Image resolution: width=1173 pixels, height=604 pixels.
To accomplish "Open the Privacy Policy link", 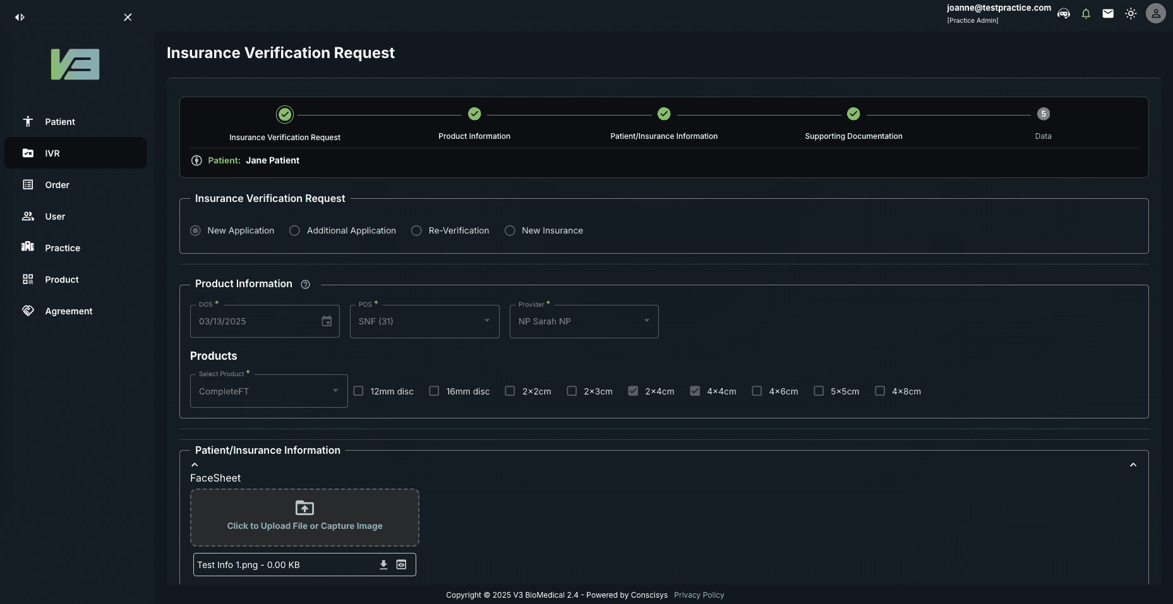I will (699, 595).
